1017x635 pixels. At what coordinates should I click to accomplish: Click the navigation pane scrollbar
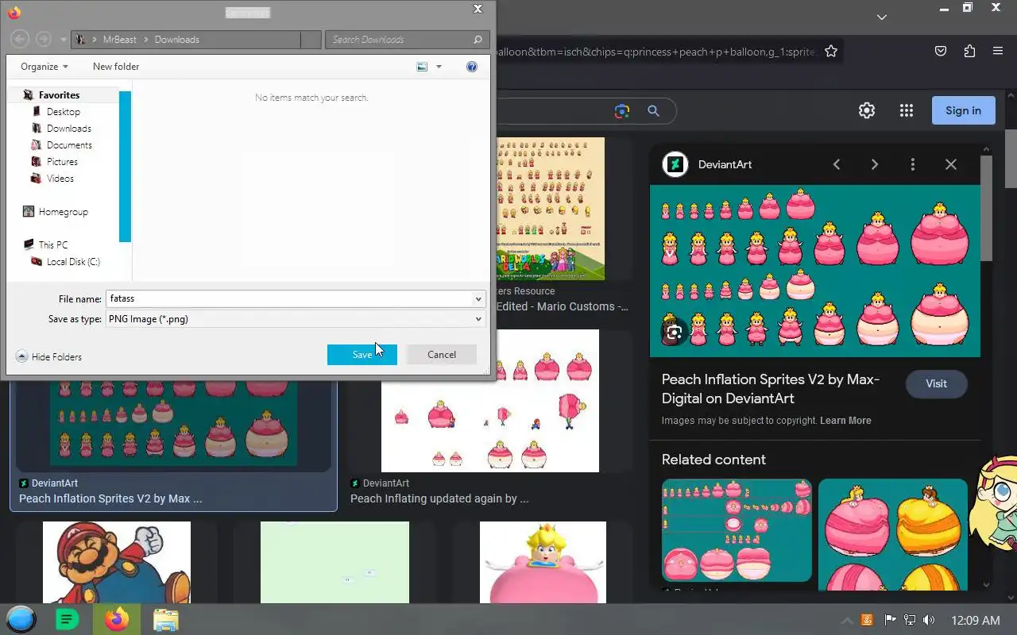click(125, 167)
